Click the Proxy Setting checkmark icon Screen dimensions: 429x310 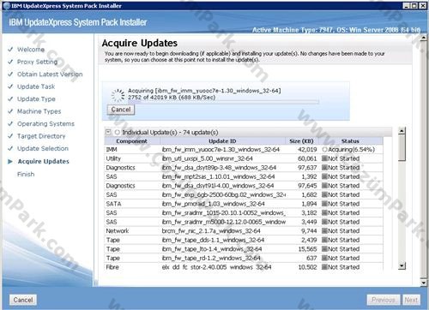(x=10, y=62)
